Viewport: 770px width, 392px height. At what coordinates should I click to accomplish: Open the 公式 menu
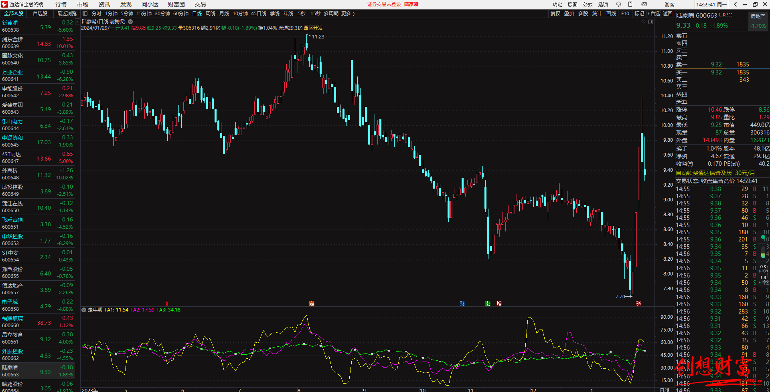click(588, 4)
